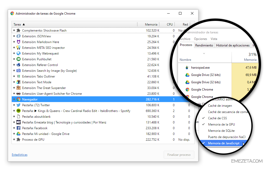Screen dimensions: 267x172
Task: Switch to the Procesos tab
Action: coord(186,45)
